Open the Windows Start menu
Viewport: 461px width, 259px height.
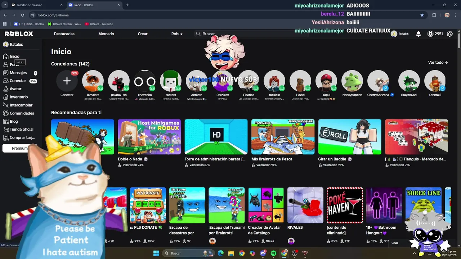pos(156,253)
